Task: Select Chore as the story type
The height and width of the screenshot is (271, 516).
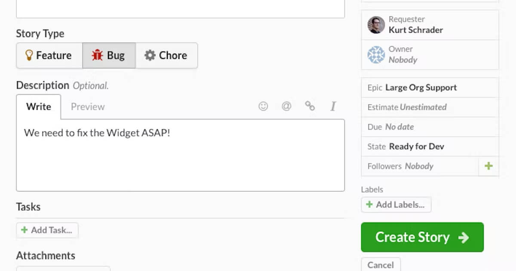Action: click(167, 55)
